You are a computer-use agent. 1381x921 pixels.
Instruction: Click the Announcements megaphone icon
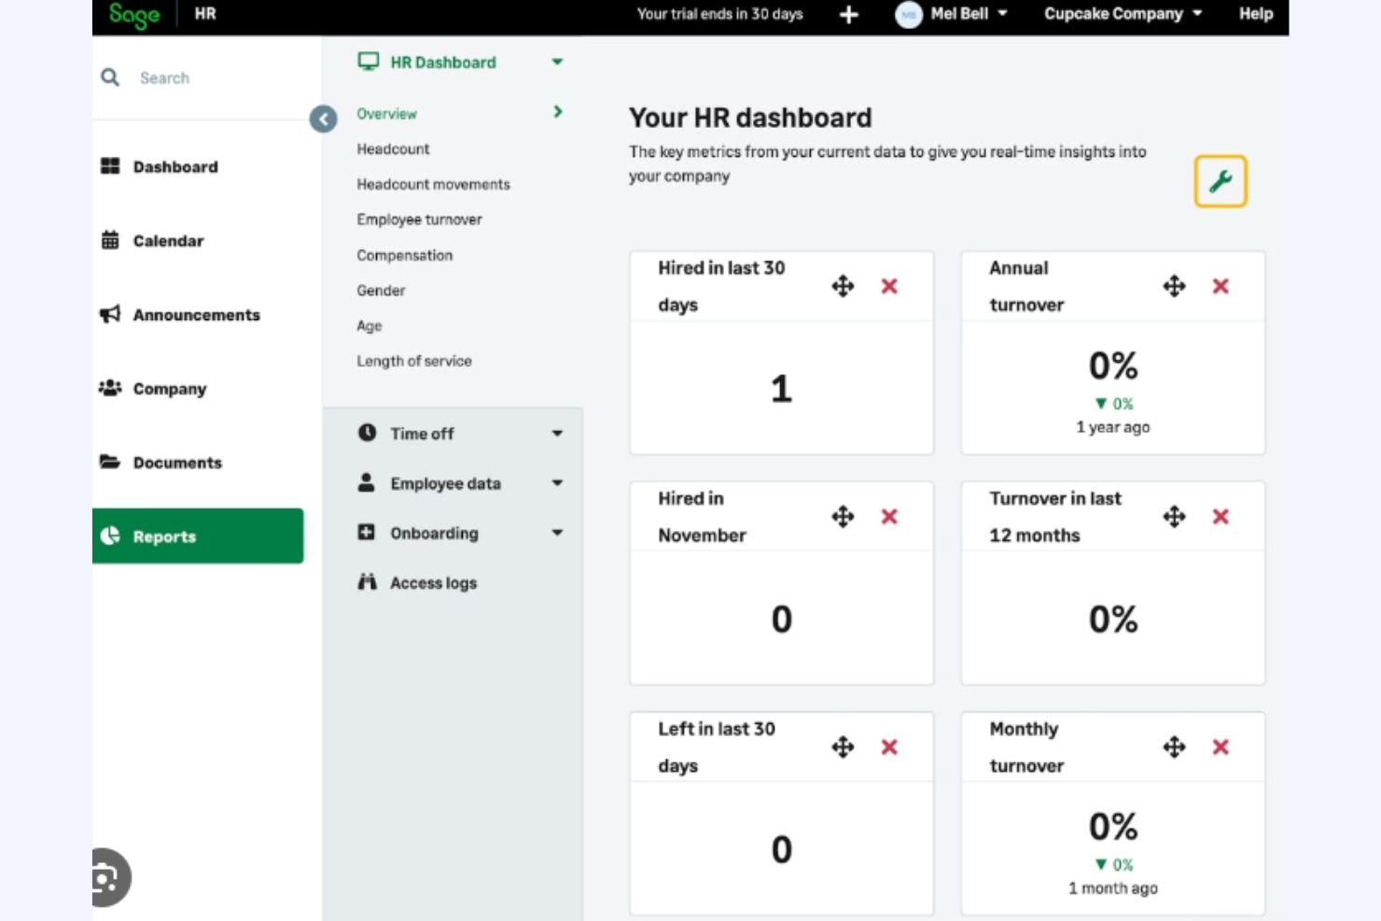(x=110, y=314)
